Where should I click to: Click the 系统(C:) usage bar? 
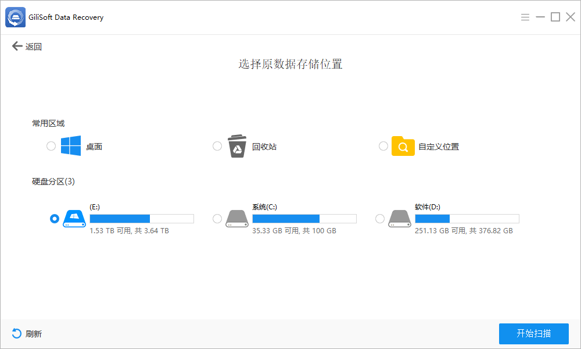click(304, 219)
